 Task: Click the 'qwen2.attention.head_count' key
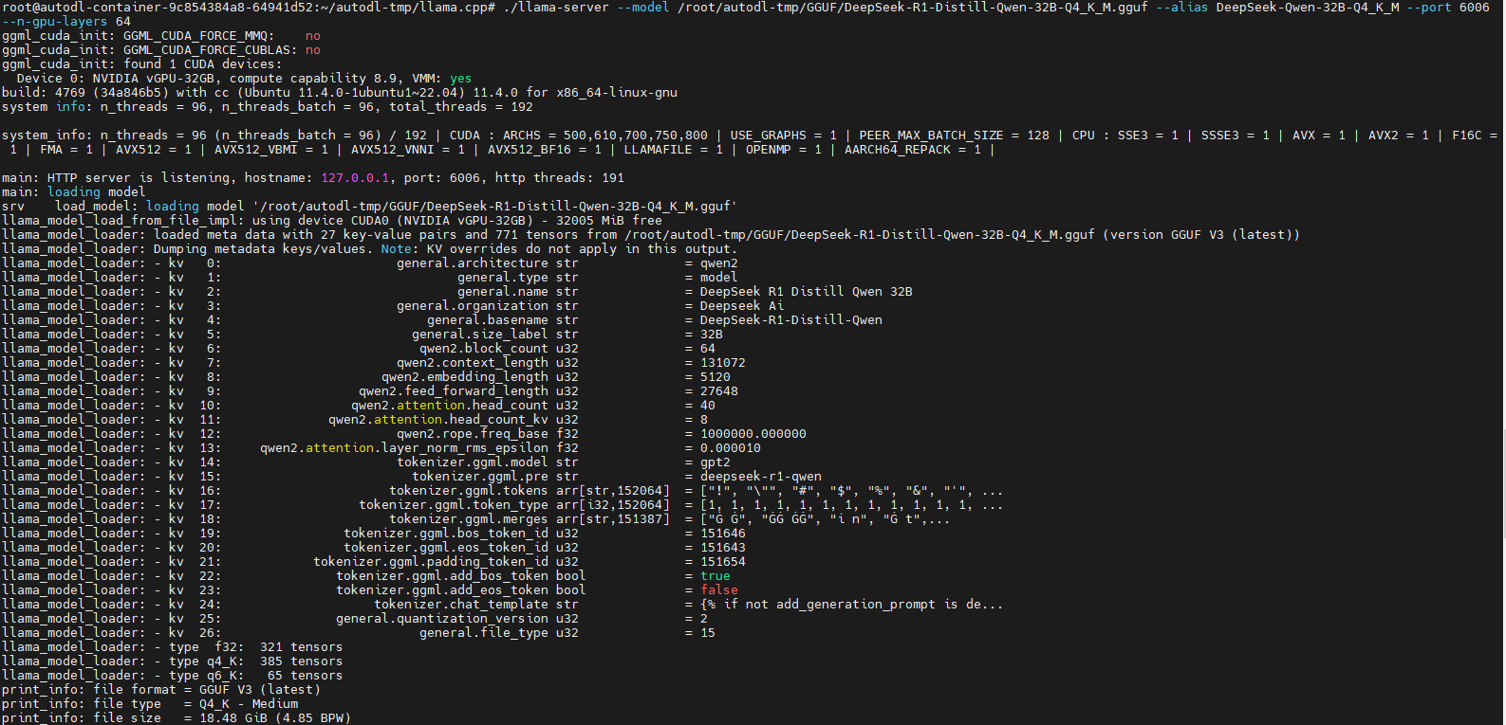pos(450,406)
